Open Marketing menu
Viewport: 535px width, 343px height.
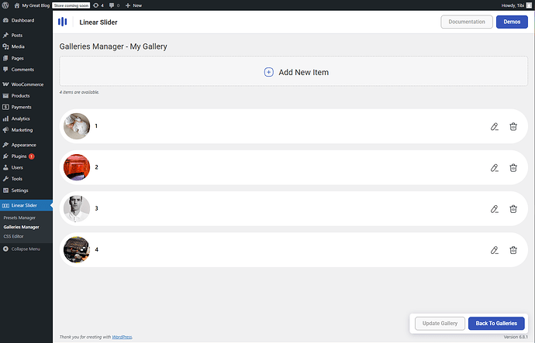click(26, 130)
